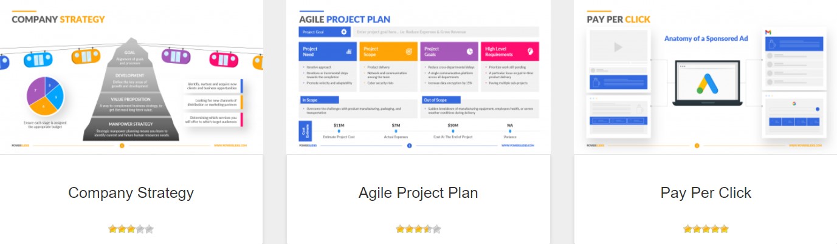Click the gear icon beside Project Goal
This screenshot has height=244, width=837.
(344, 32)
